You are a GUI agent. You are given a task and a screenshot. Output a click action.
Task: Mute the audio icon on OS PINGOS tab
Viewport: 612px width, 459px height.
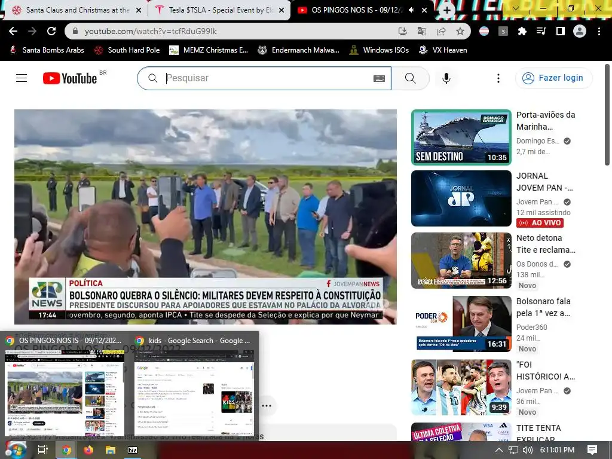tap(411, 10)
